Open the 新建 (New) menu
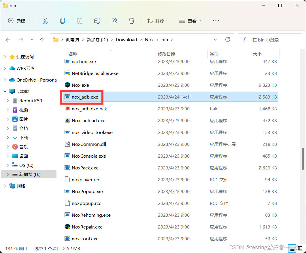 tap(19, 21)
